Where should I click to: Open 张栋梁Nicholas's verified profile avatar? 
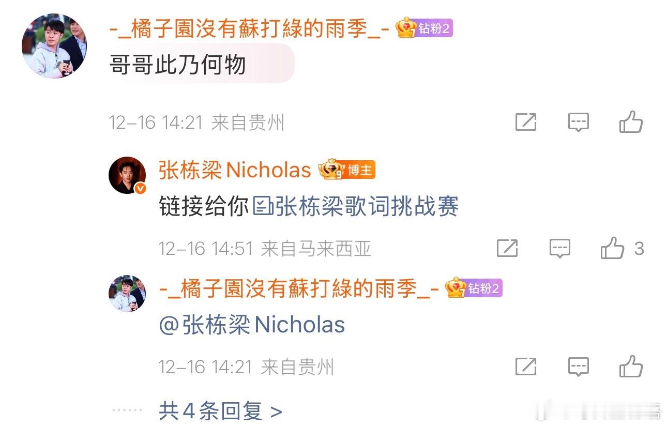[127, 175]
